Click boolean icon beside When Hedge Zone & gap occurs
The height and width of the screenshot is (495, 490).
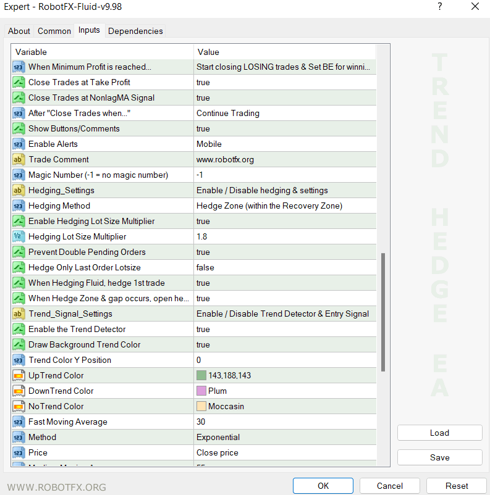click(19, 299)
